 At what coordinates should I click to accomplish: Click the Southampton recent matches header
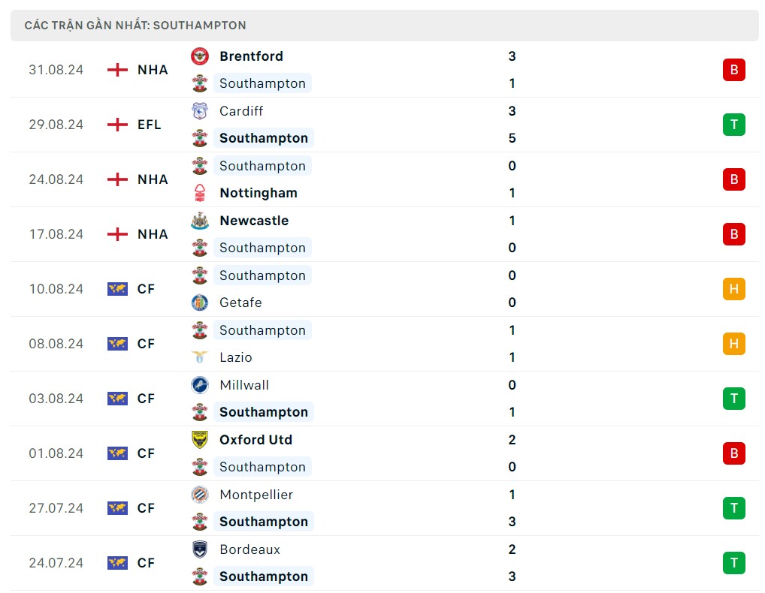click(135, 26)
